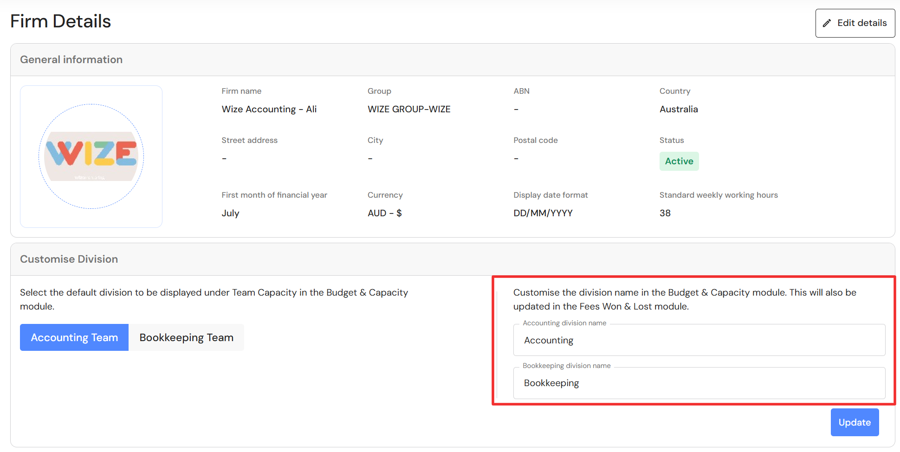The image size is (900, 452).
Task: Click the Customise Division section header
Action: [x=69, y=259]
